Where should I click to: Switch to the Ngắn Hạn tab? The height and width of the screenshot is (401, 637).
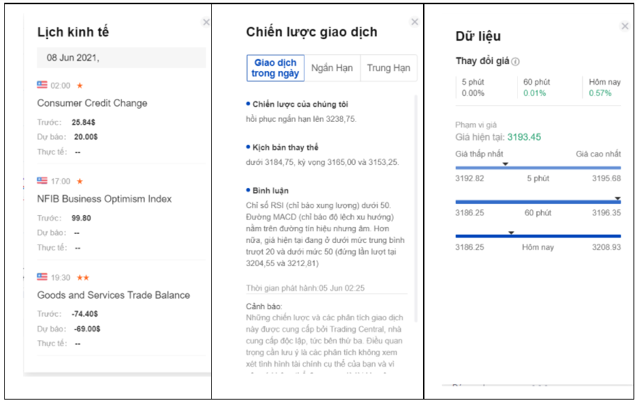(332, 68)
